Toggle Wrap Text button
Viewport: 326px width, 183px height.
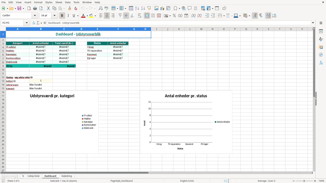(x=140, y=16)
